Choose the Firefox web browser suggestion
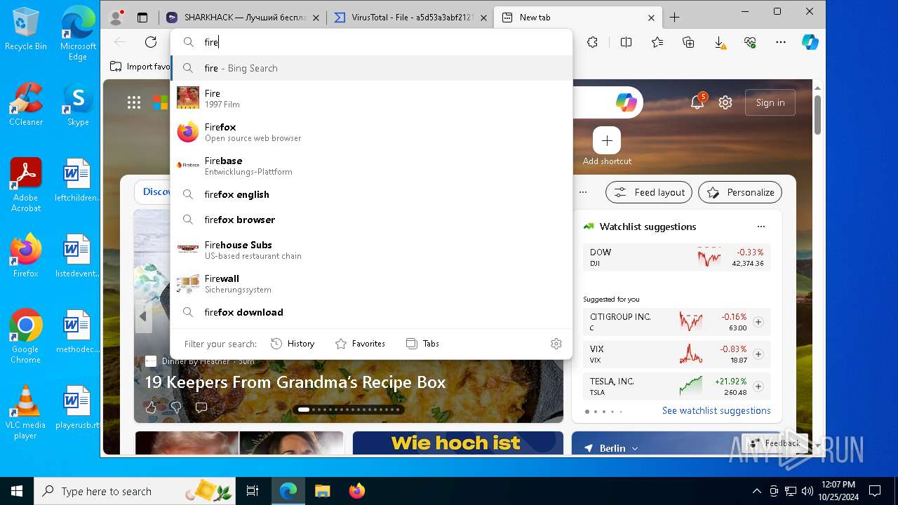The width and height of the screenshot is (898, 505). pos(372,132)
